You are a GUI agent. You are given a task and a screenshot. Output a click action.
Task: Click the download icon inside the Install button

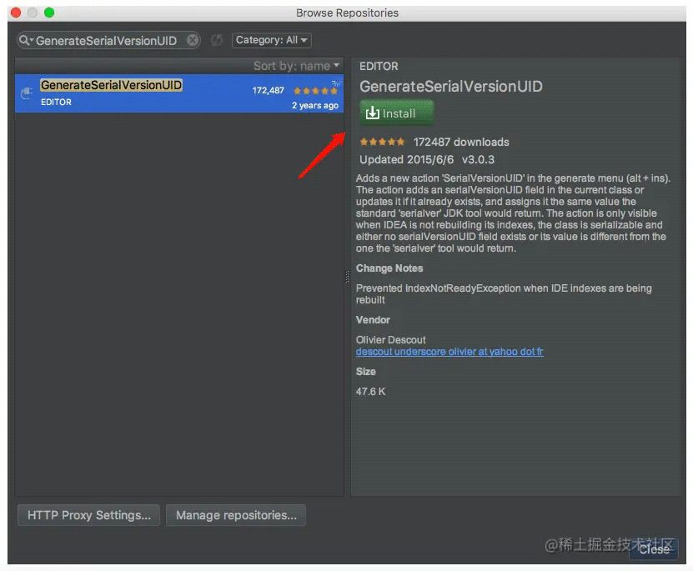[x=374, y=113]
